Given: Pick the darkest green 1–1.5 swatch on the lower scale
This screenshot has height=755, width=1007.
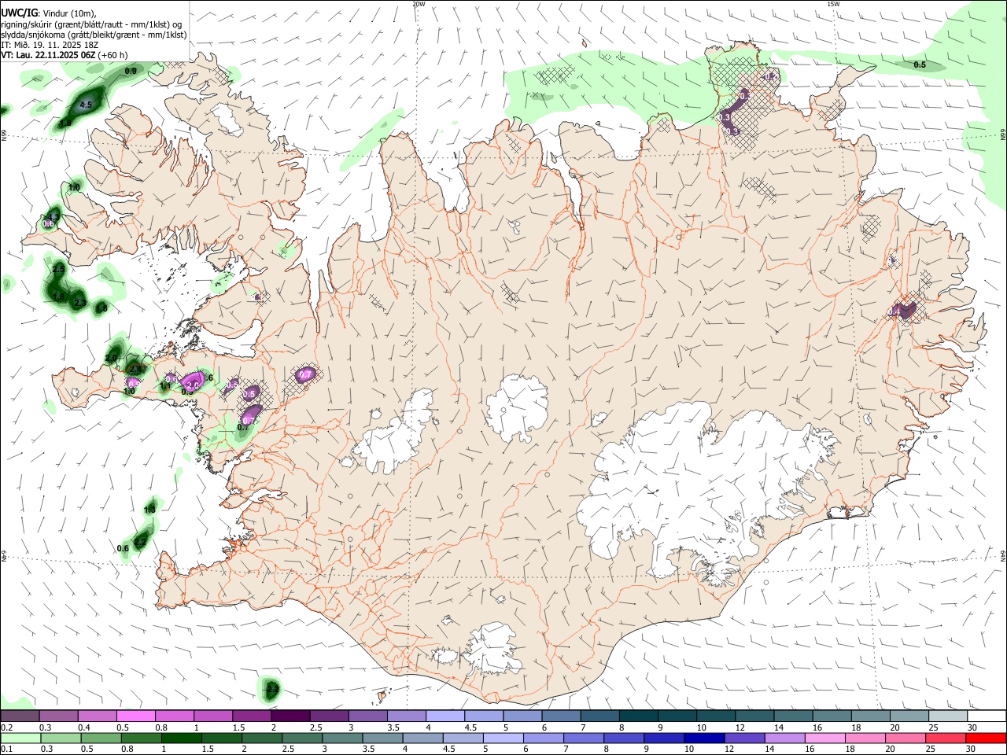Looking at the screenshot, I should [x=181, y=738].
